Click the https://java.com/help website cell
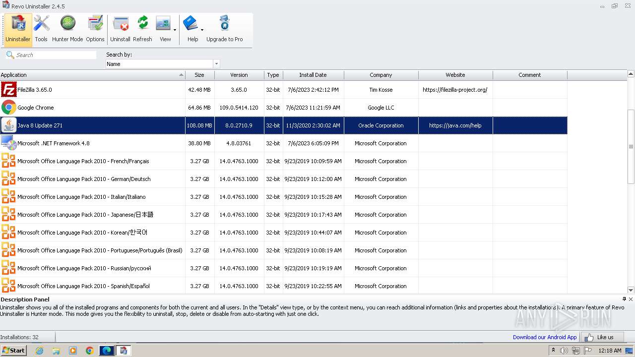635x357 pixels. tap(455, 125)
